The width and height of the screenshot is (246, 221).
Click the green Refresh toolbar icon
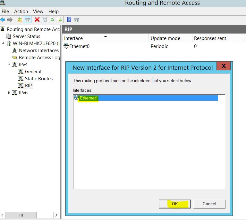pyautogui.click(x=52, y=20)
